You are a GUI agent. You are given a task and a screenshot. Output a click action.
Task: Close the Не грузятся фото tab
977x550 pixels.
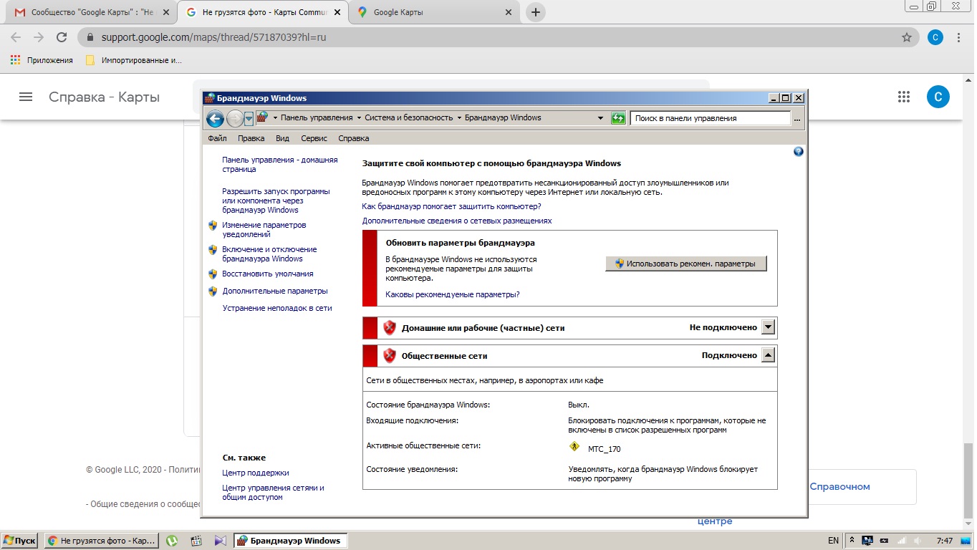coord(337,12)
